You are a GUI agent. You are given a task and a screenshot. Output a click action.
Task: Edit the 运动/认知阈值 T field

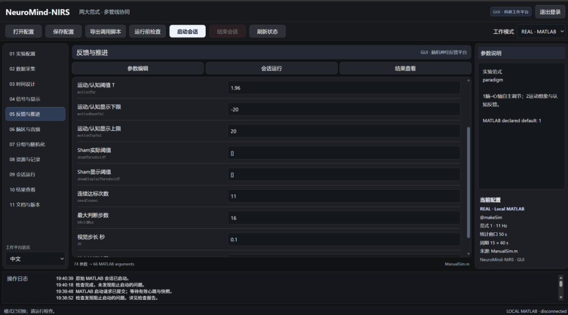(344, 88)
